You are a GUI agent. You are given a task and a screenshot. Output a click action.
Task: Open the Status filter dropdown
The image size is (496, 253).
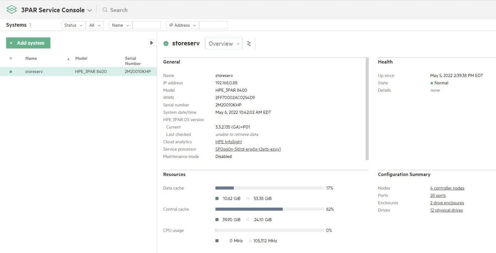[x=73, y=25]
